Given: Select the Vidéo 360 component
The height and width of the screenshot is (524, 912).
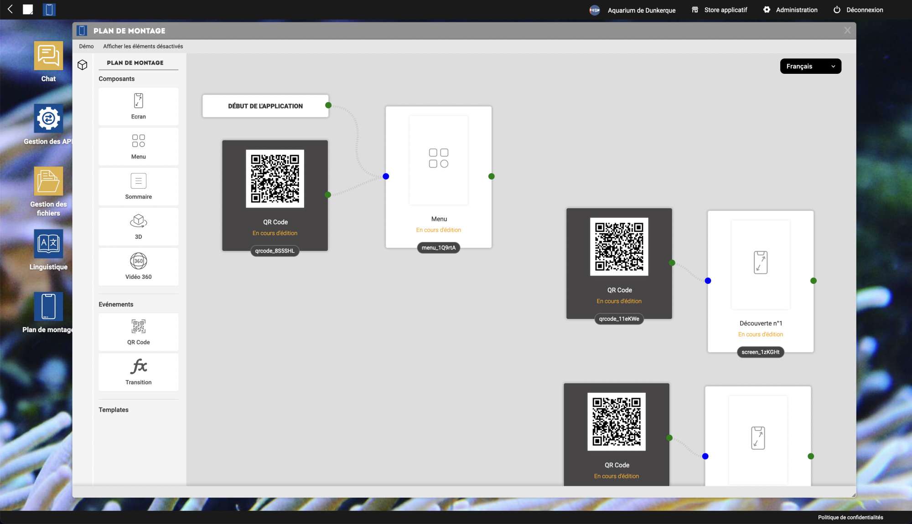Looking at the screenshot, I should coord(138,266).
